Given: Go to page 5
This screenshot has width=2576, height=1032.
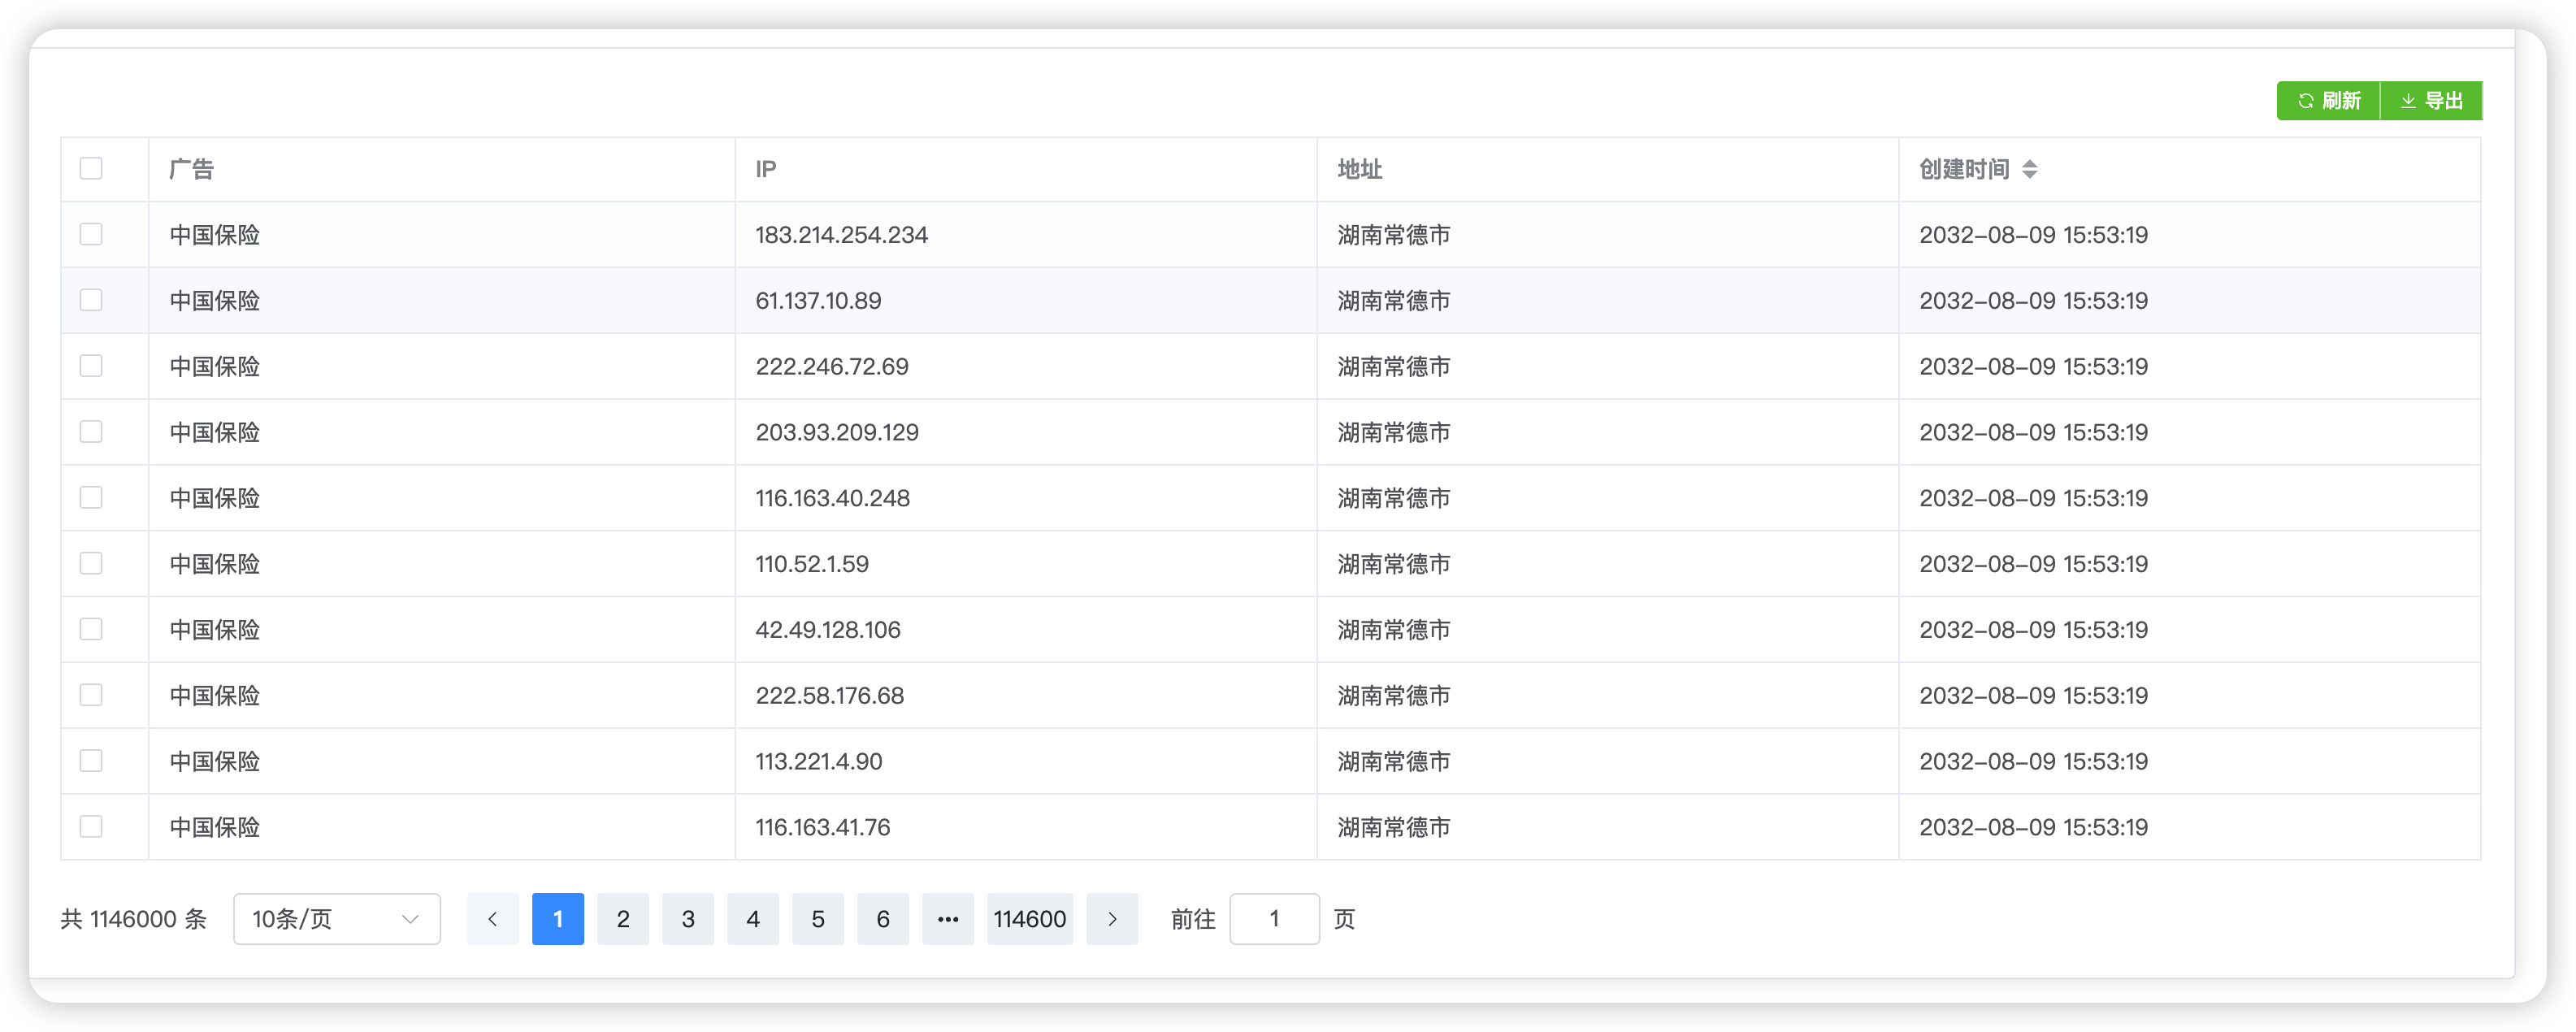Looking at the screenshot, I should pos(818,919).
